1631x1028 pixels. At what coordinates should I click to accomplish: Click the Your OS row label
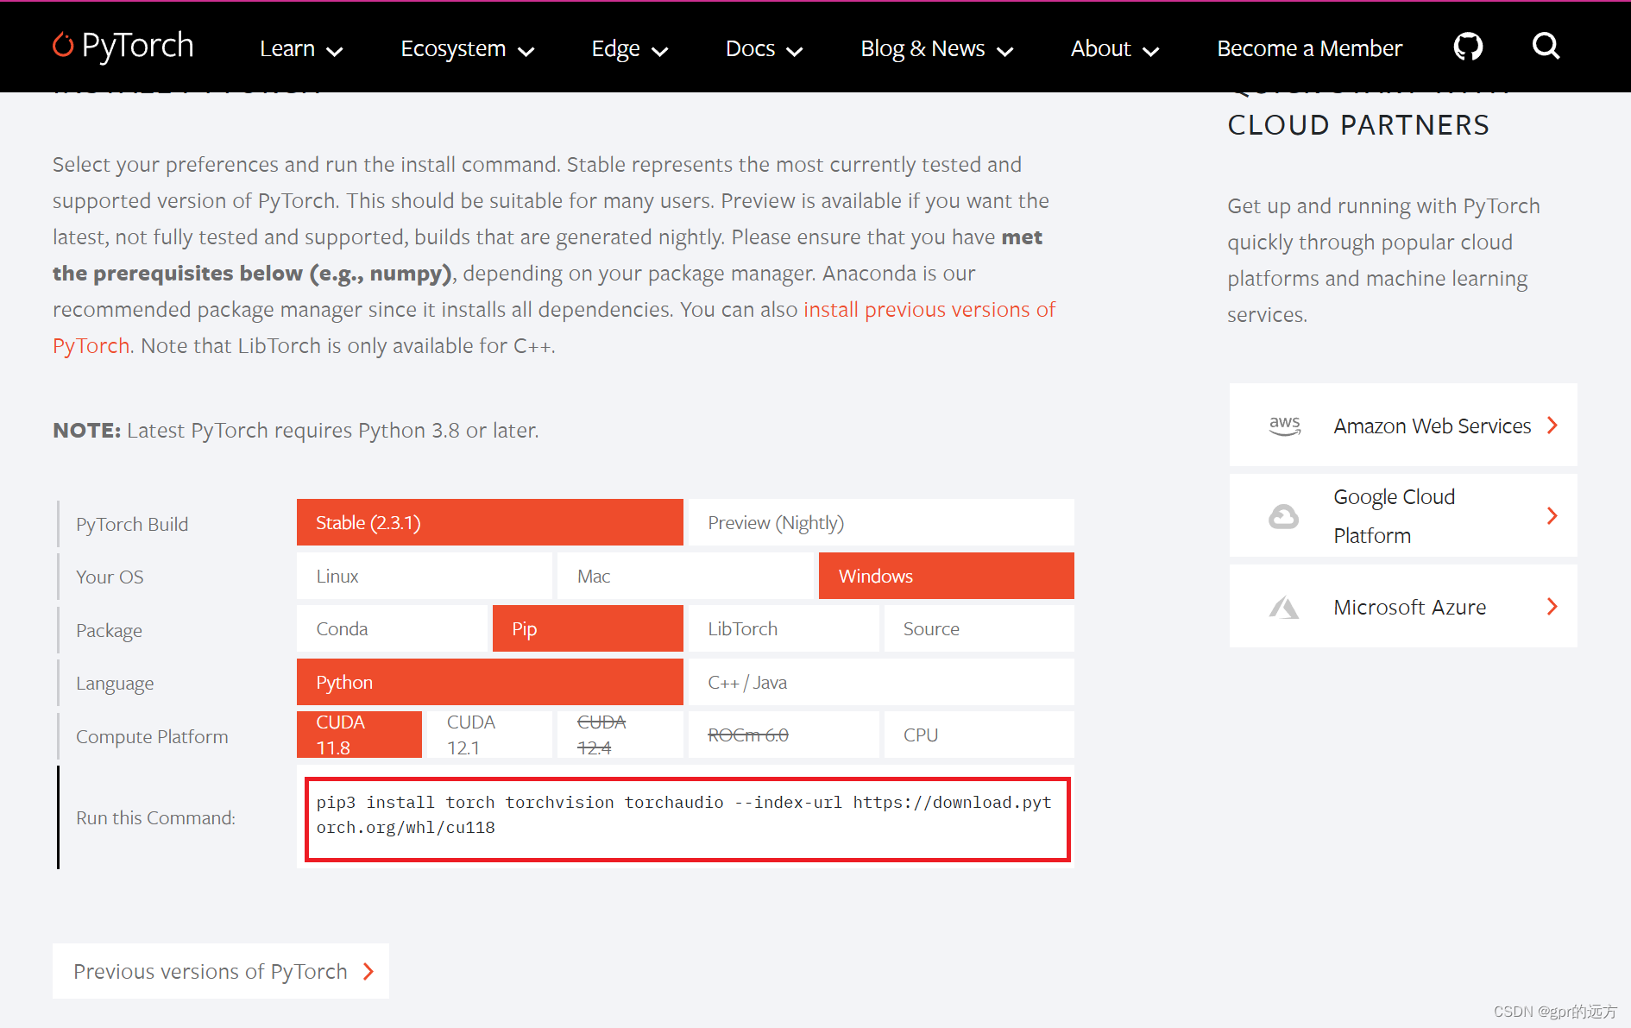click(110, 577)
